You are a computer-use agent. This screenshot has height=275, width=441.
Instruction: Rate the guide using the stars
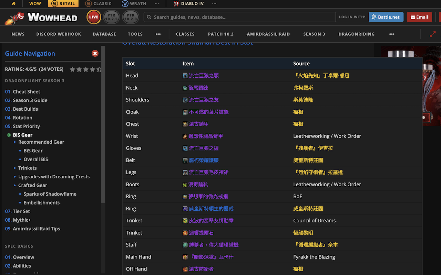(x=85, y=69)
